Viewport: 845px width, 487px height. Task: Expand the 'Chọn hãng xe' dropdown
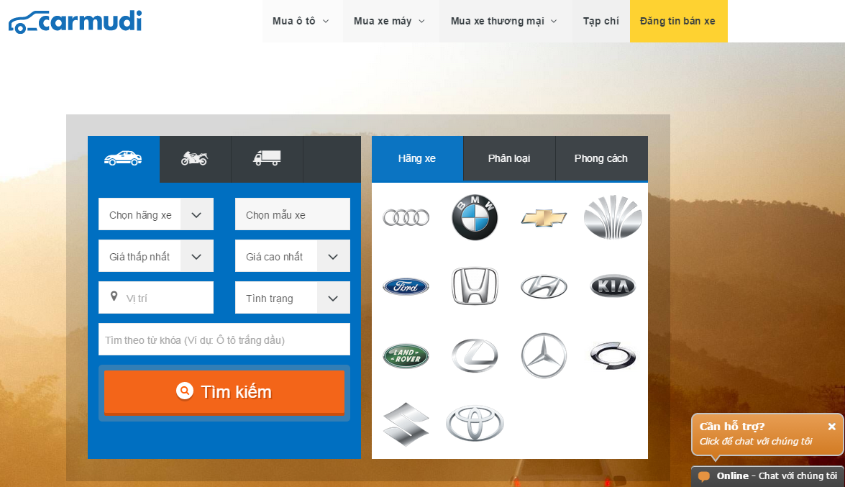point(156,214)
